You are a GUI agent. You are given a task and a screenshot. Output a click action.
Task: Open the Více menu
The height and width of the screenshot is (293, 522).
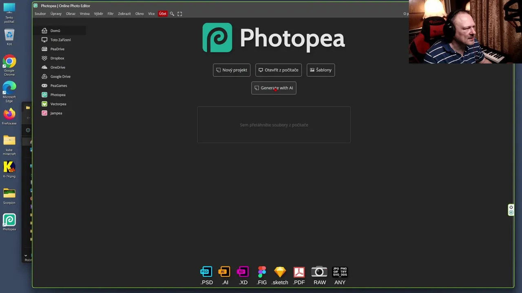(x=151, y=14)
